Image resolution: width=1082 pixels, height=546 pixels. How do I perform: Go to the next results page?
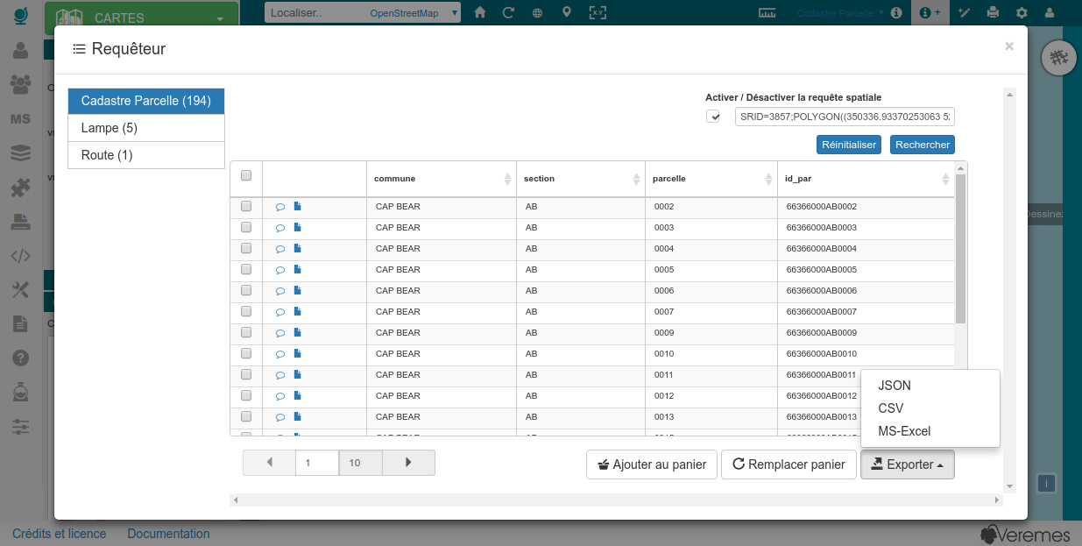tap(408, 463)
